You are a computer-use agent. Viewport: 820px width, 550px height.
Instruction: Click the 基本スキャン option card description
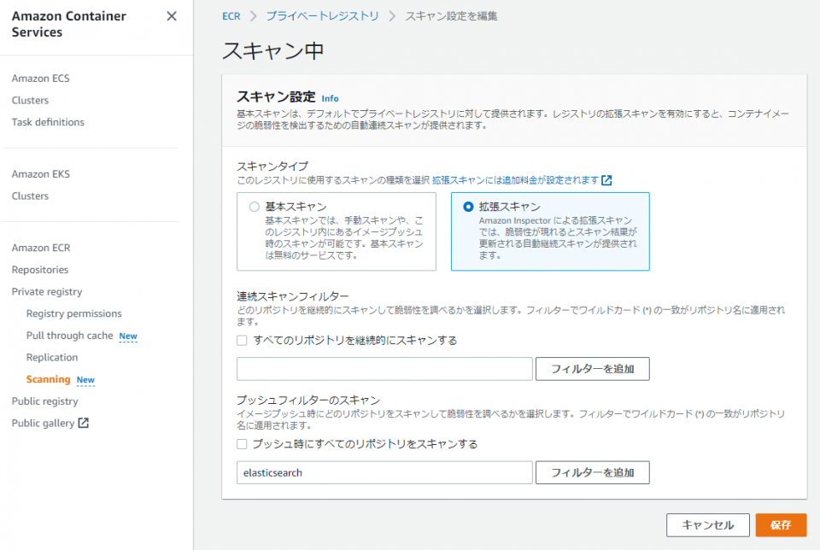[344, 238]
